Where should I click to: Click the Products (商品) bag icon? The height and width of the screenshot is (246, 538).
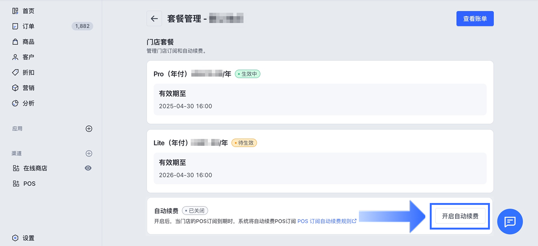pyautogui.click(x=15, y=42)
